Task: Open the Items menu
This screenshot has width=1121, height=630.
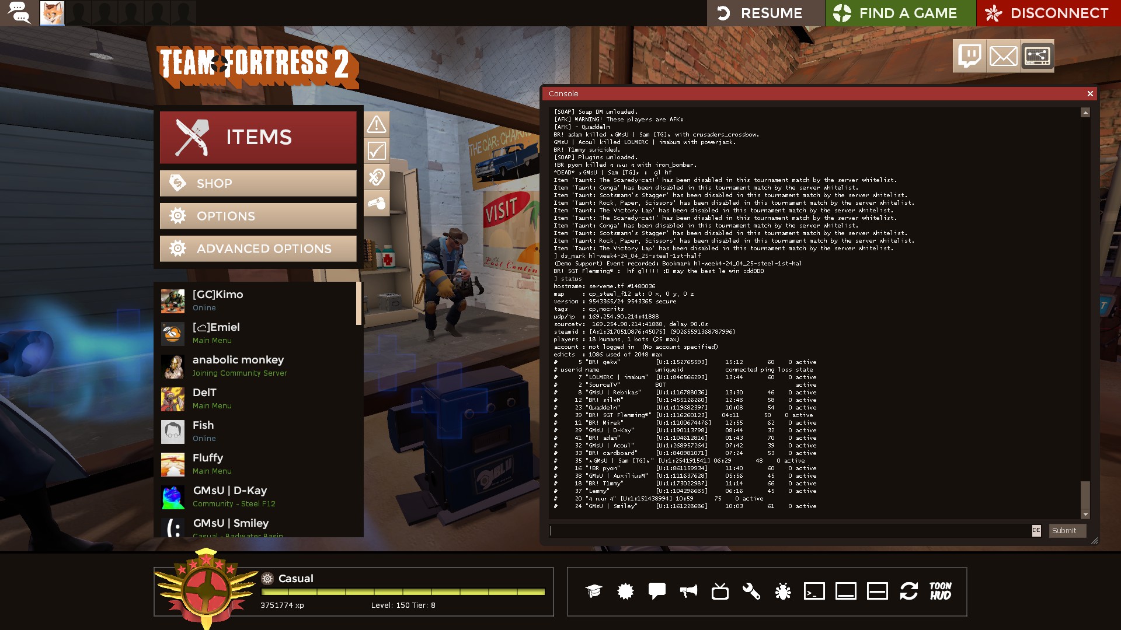Action: (x=258, y=138)
